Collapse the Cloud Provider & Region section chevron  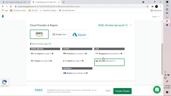131,25
